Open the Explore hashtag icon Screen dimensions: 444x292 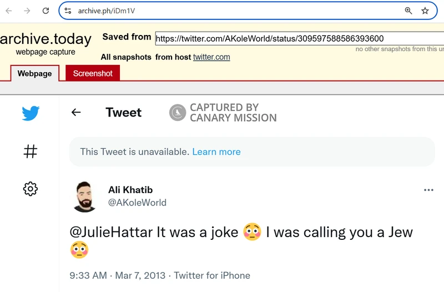[31, 151]
